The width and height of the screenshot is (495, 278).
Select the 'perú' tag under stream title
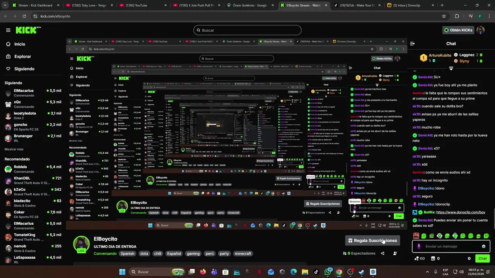coord(210,254)
